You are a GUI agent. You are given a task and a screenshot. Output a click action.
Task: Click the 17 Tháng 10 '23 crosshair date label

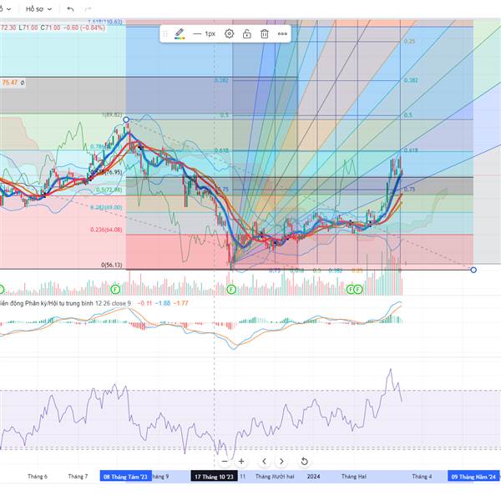tap(214, 477)
